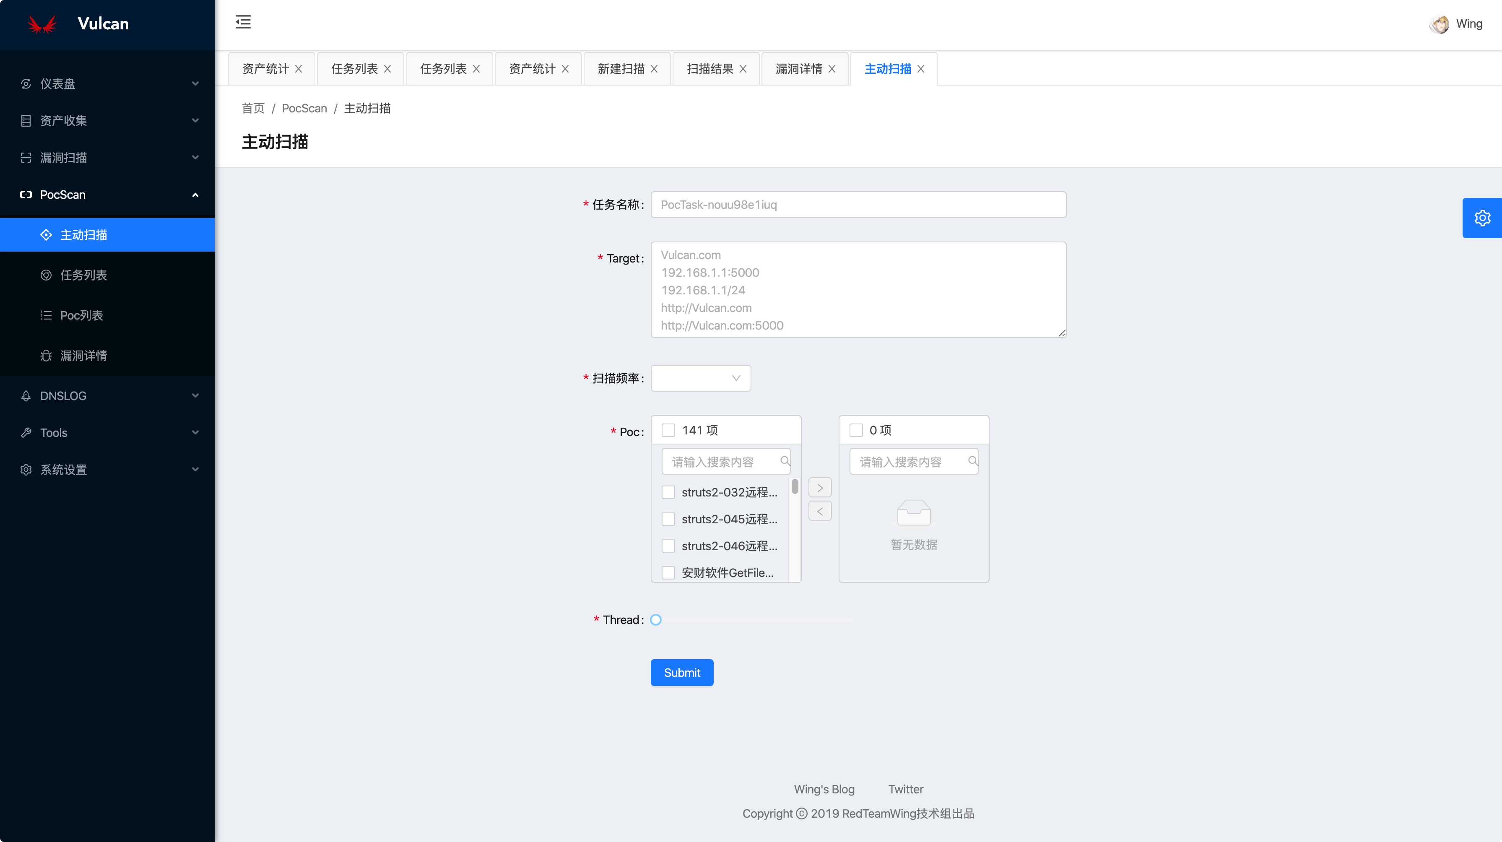Image resolution: width=1502 pixels, height=842 pixels.
Task: Click the Thread slider handle
Action: coord(656,620)
